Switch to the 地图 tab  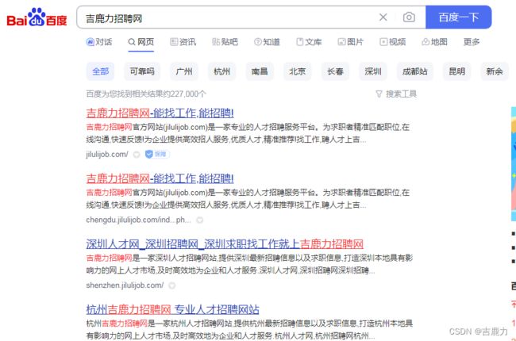pyautogui.click(x=434, y=42)
